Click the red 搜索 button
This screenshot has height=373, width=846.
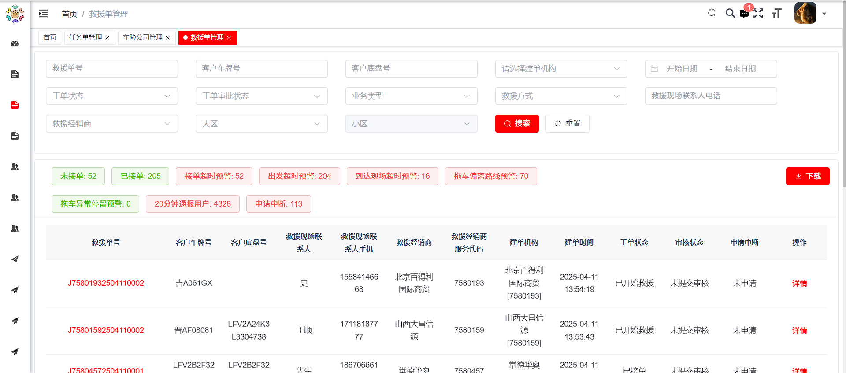516,124
